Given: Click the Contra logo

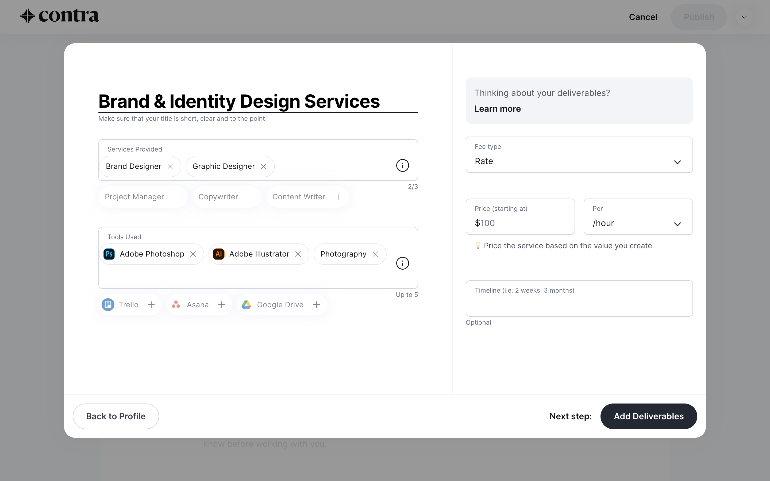Looking at the screenshot, I should (x=60, y=16).
